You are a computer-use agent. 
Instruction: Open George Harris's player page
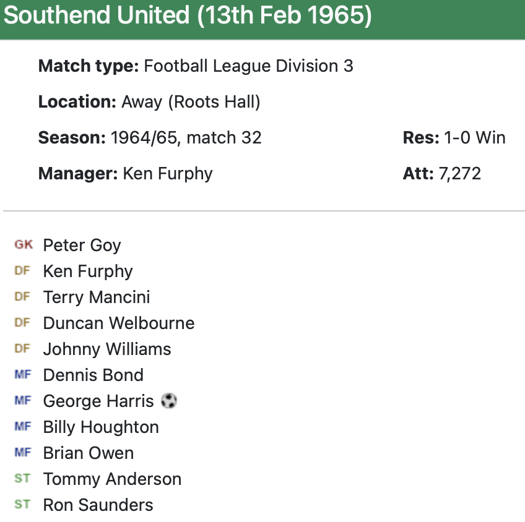(x=98, y=401)
